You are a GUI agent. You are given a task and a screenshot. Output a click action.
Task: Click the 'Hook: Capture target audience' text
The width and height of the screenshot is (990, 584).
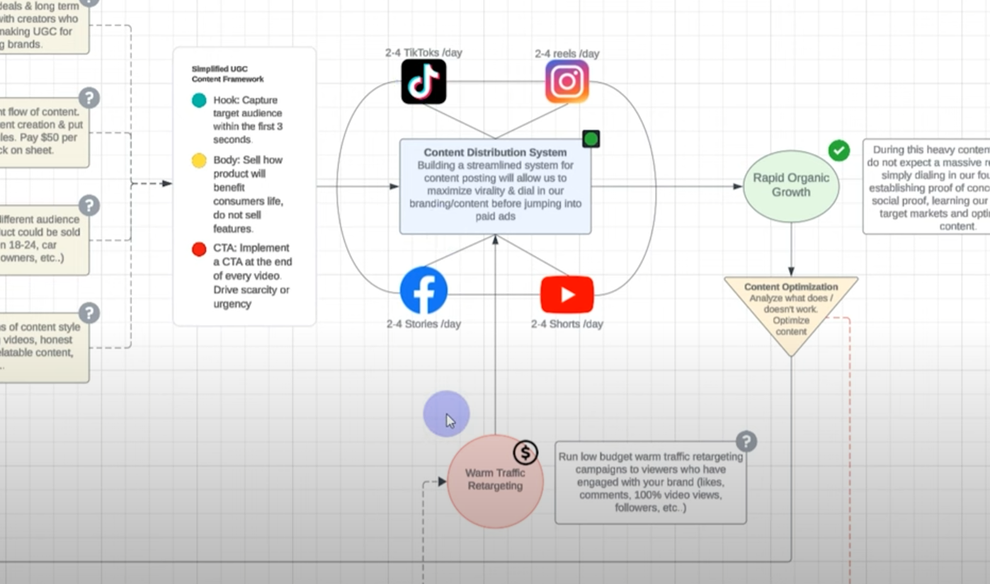(x=248, y=120)
